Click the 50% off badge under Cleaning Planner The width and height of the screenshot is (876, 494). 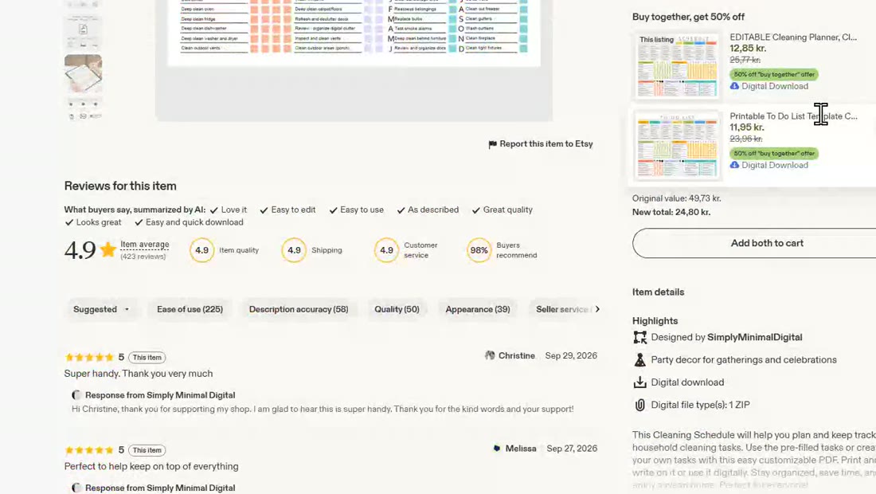click(774, 74)
